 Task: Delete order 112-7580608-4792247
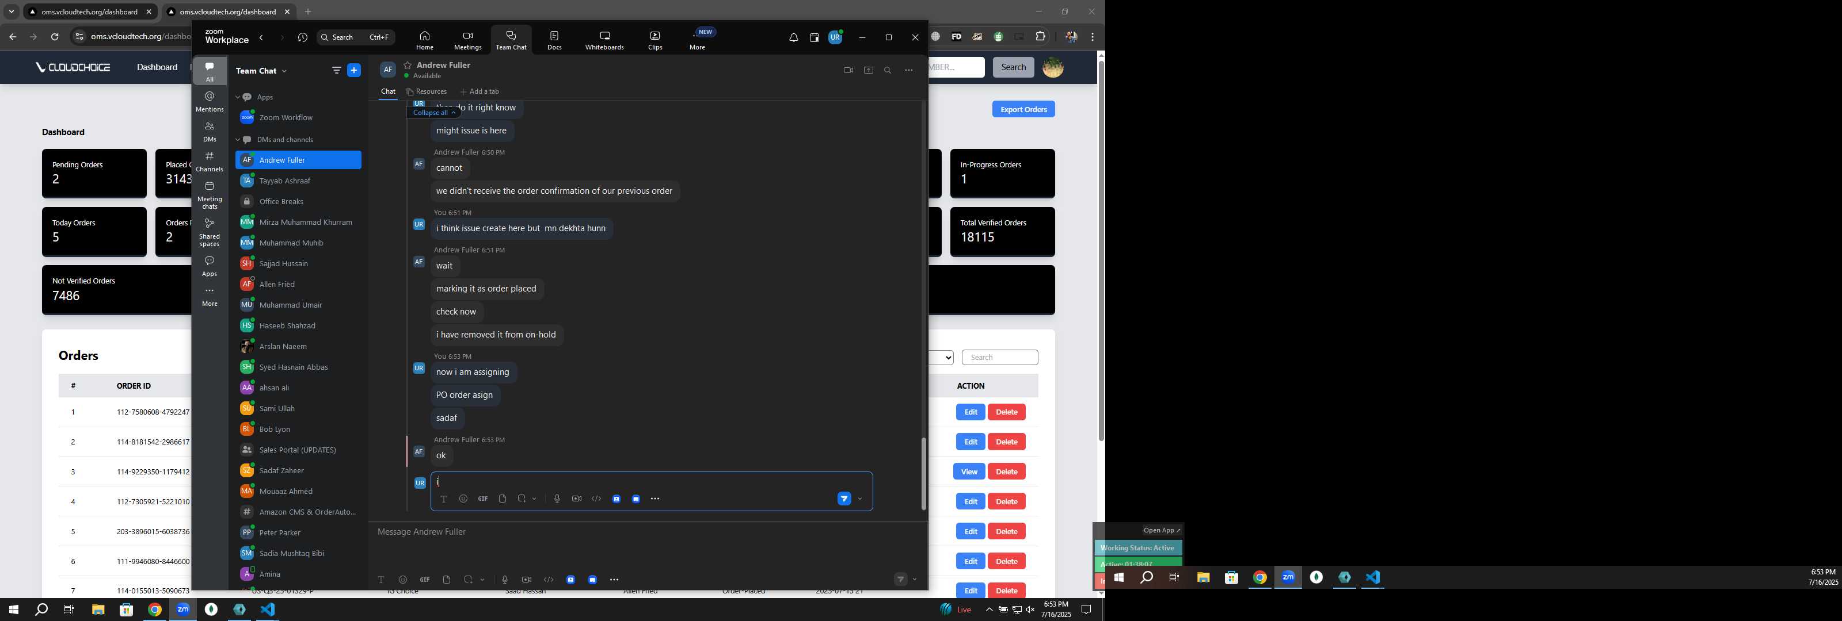click(x=1006, y=412)
